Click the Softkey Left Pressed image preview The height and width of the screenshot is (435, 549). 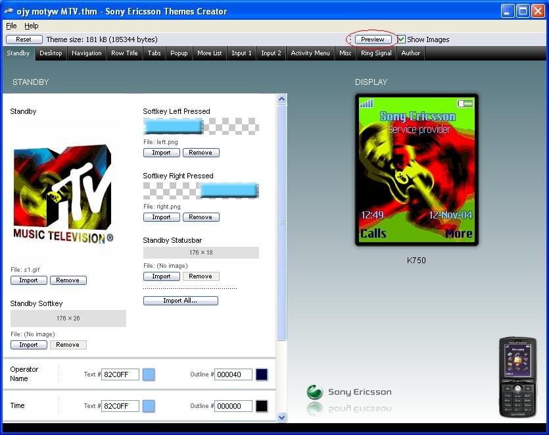point(201,126)
